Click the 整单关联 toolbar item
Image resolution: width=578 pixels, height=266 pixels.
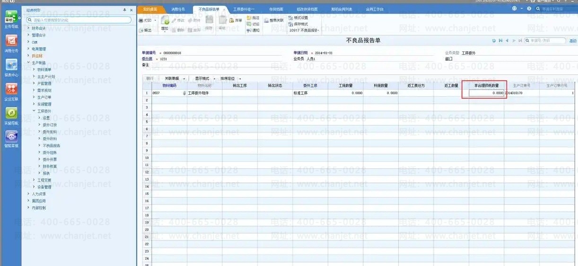[x=274, y=20]
